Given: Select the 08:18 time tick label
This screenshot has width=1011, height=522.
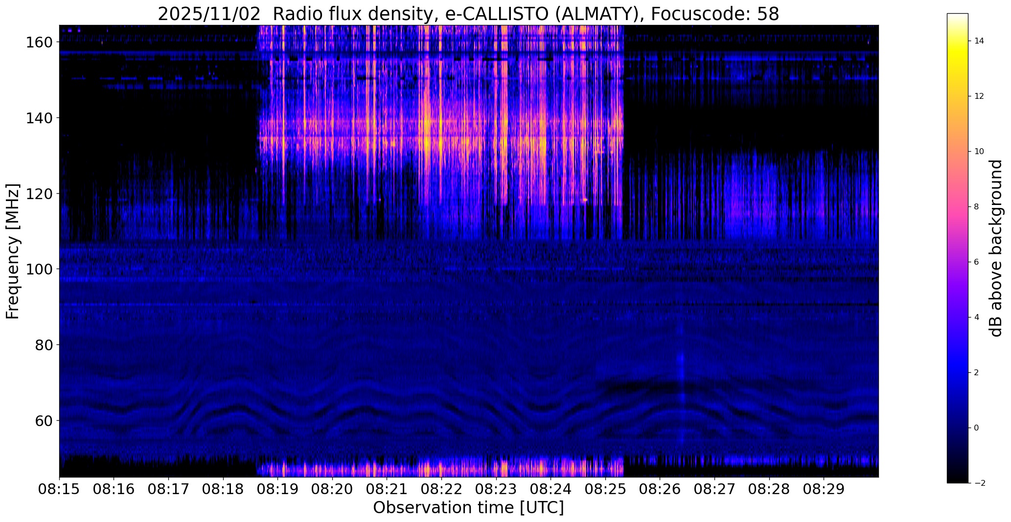Looking at the screenshot, I should point(223,489).
